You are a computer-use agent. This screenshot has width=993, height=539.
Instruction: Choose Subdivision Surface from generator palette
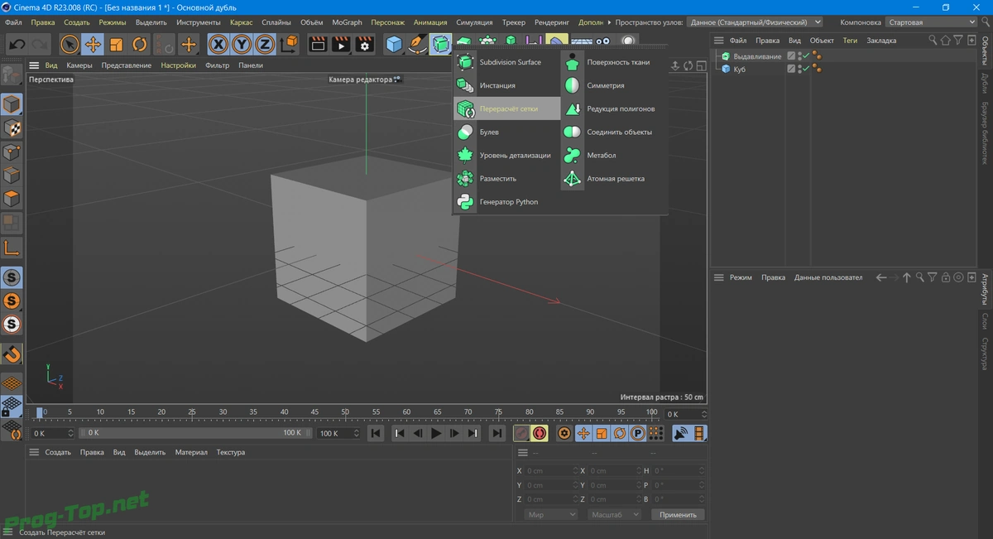(506, 62)
